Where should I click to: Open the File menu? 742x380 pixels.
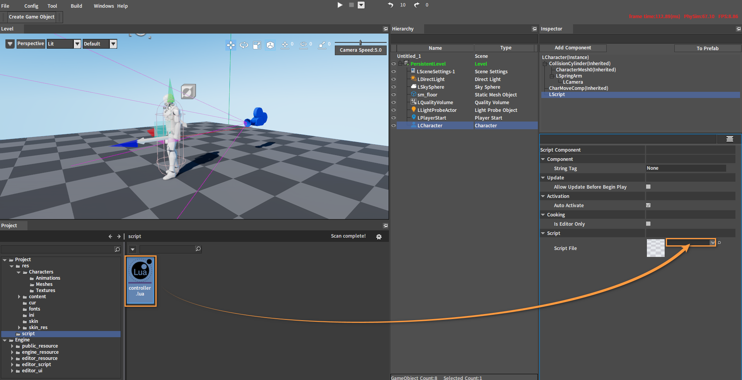click(x=5, y=6)
